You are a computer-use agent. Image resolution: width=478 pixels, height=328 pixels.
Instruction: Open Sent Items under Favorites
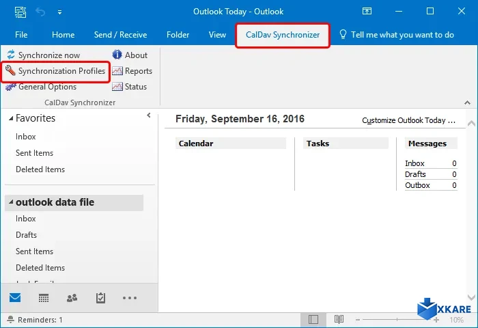34,153
